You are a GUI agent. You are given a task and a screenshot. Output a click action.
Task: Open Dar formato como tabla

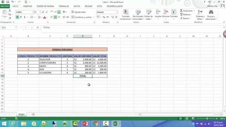coord(138,15)
